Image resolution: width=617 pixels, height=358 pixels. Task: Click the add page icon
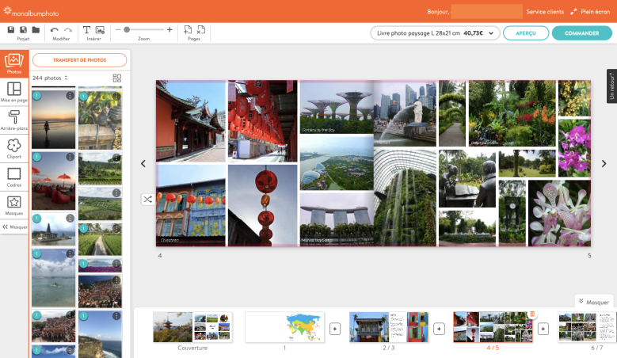[188, 29]
